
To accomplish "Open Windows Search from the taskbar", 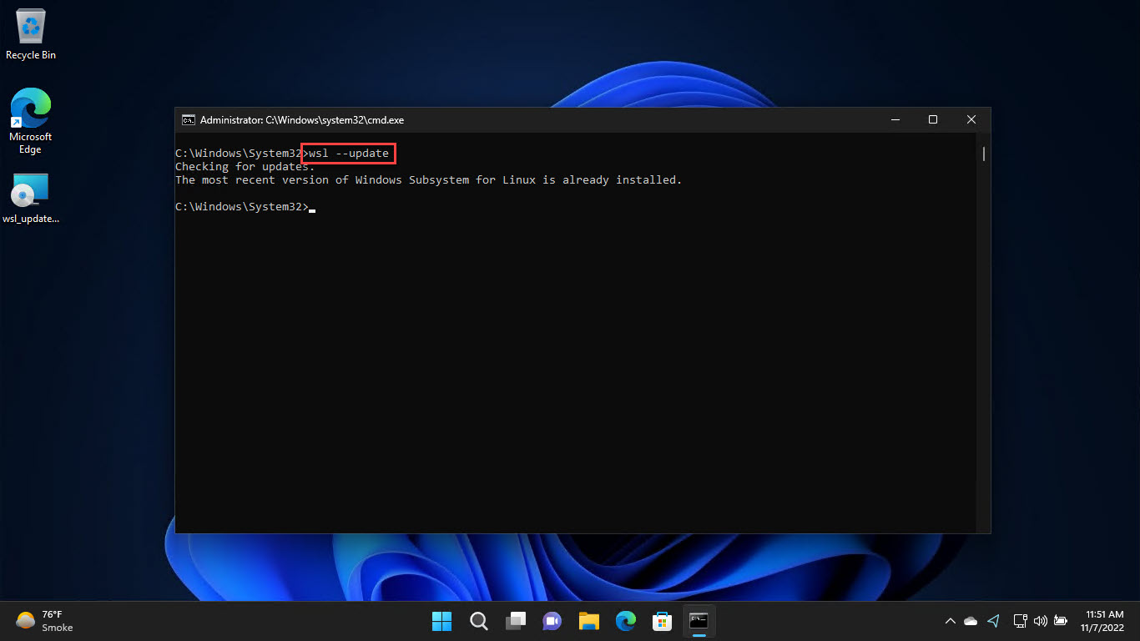I will click(x=478, y=621).
